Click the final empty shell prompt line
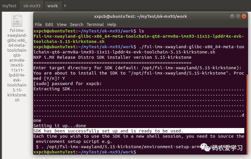Viewport: 251px width, 159px height. pos(85,152)
